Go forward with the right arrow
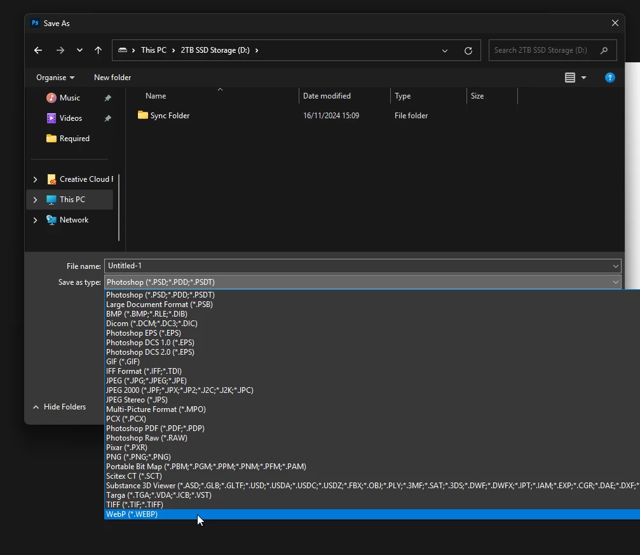The image size is (640, 555). [x=60, y=50]
